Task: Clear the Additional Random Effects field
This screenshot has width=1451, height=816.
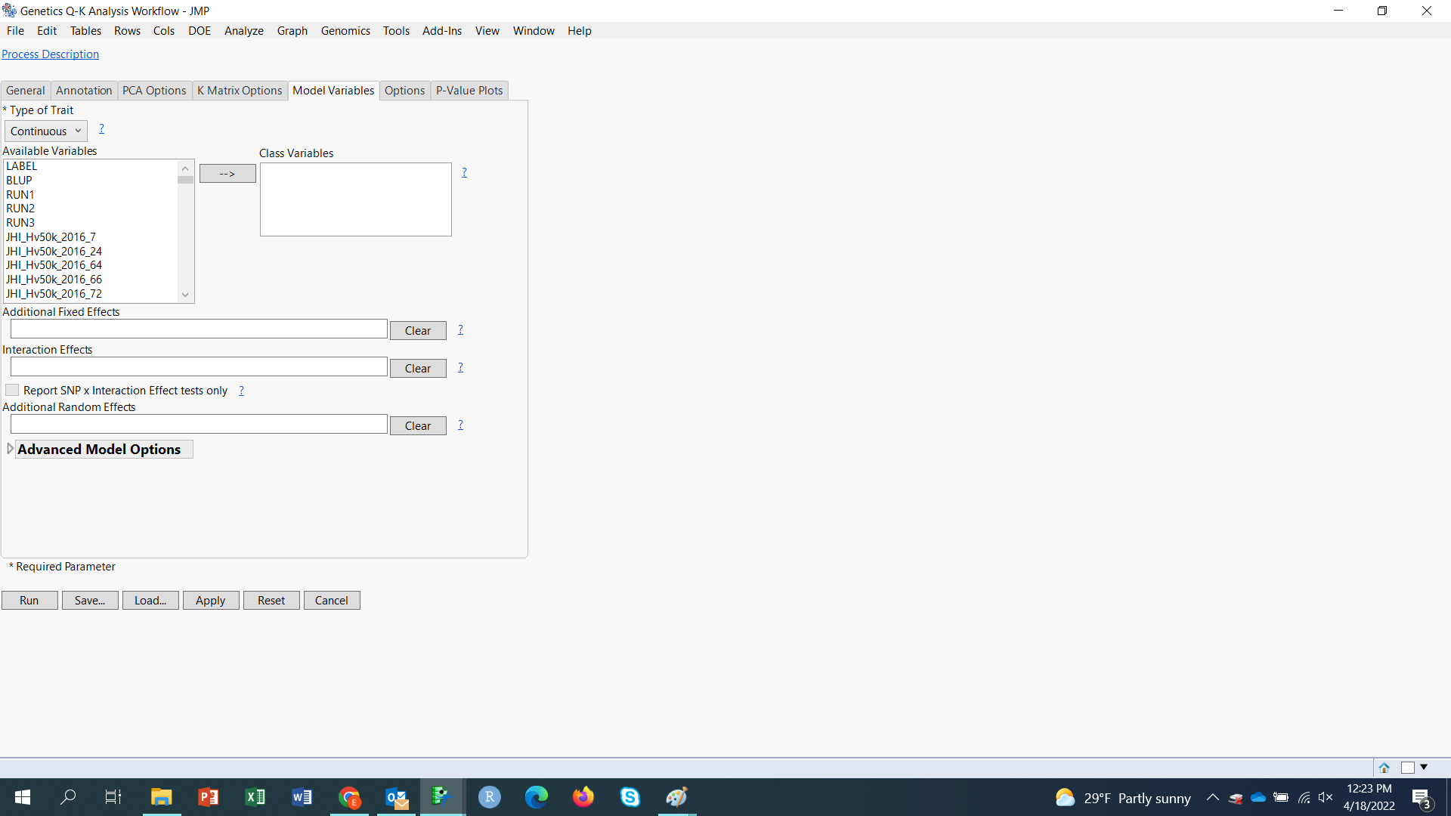Action: (x=418, y=426)
